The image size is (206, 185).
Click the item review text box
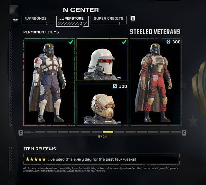pos(101,159)
